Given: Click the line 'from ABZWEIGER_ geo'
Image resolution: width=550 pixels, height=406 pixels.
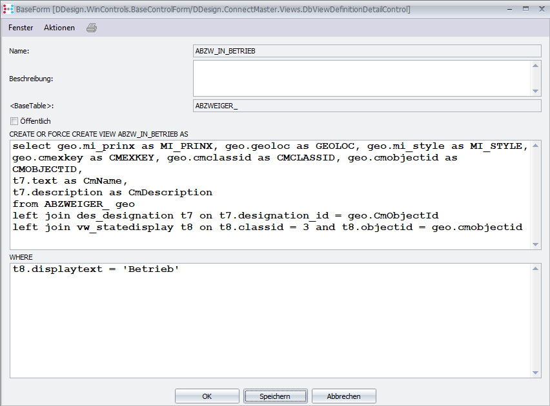Looking at the screenshot, I should pos(74,204).
